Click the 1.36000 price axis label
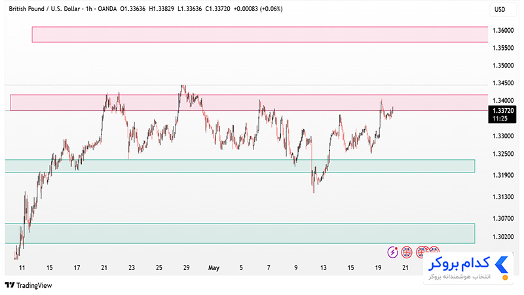 coord(503,30)
